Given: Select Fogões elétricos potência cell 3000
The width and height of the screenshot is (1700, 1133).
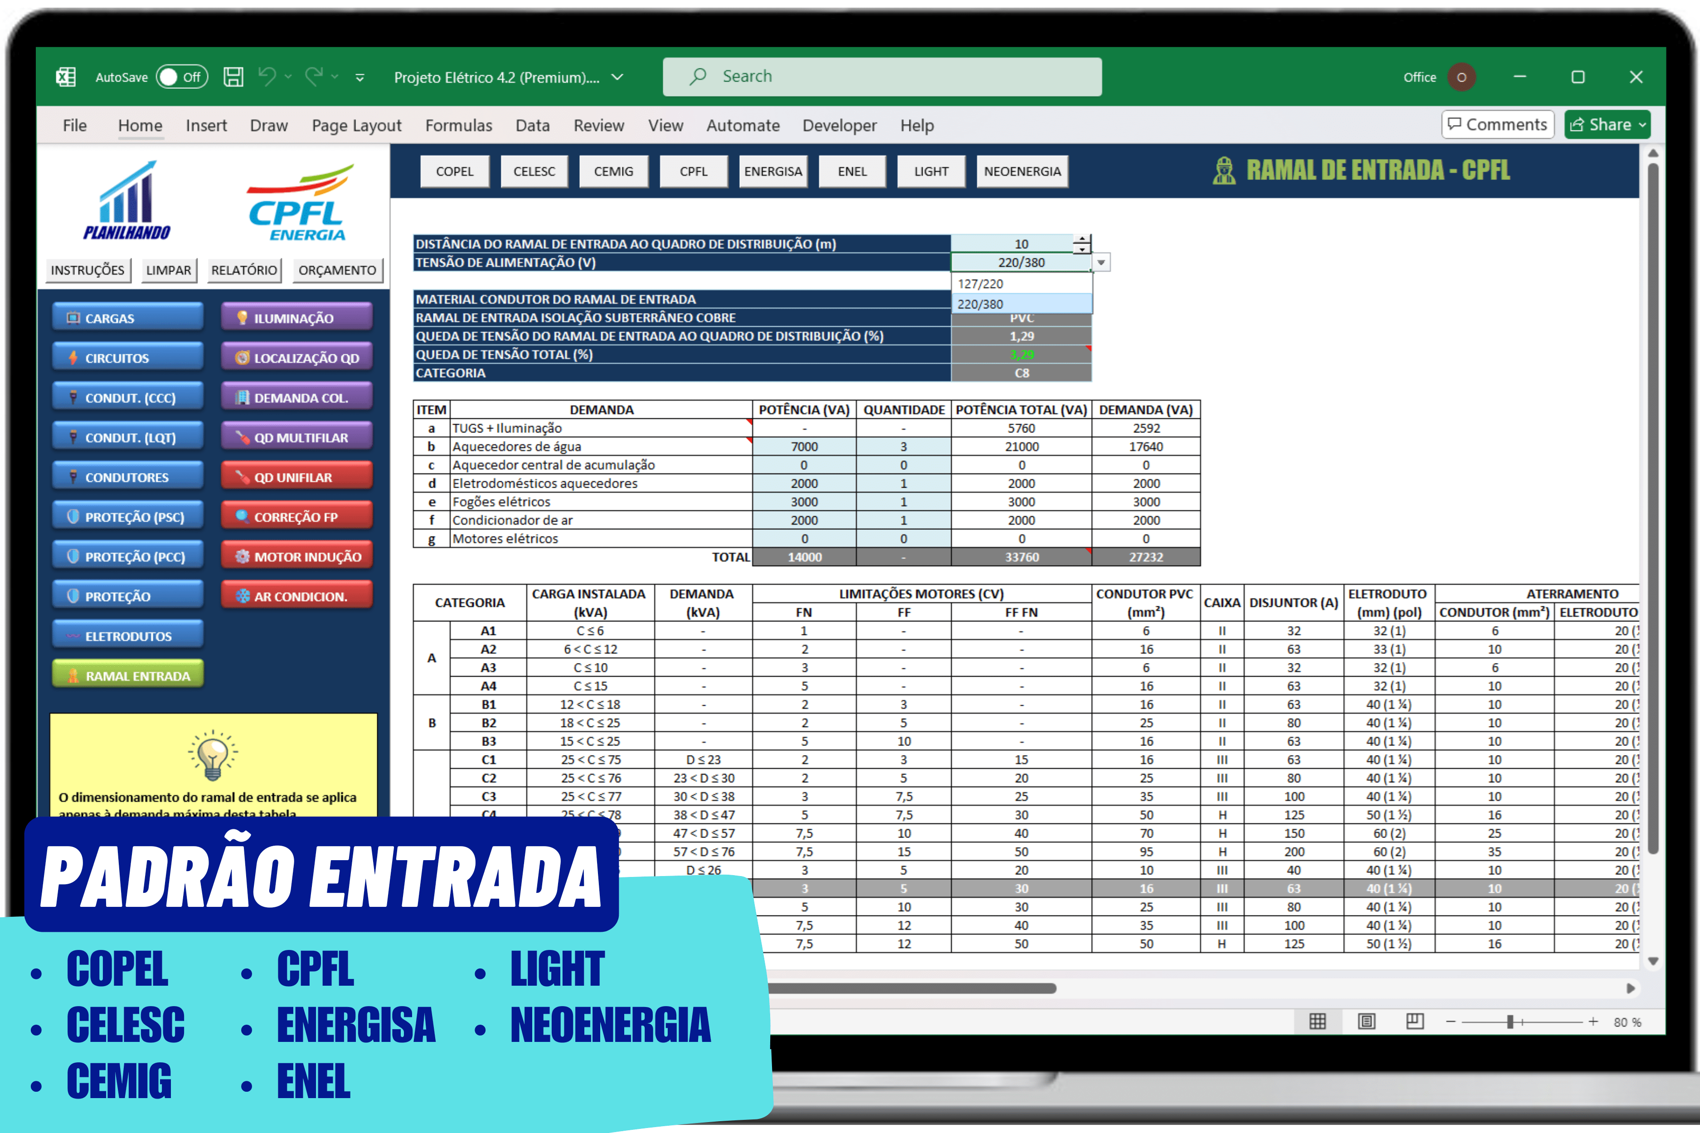Looking at the screenshot, I should [804, 502].
